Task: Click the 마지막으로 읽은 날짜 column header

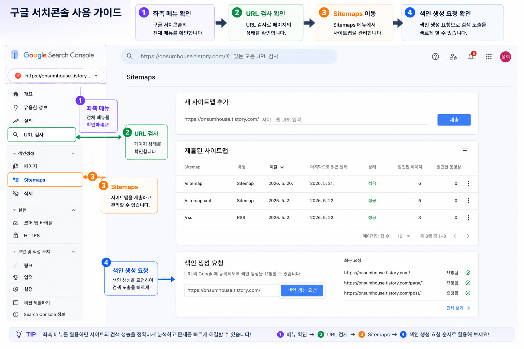Action: (x=329, y=167)
